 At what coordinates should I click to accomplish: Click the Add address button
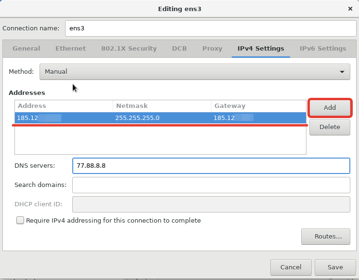[x=330, y=107]
